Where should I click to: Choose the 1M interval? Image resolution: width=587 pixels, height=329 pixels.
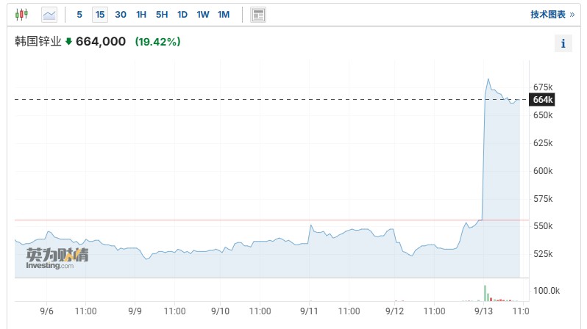pos(224,14)
